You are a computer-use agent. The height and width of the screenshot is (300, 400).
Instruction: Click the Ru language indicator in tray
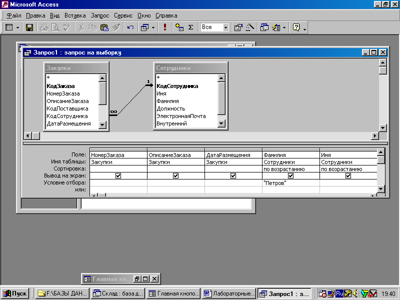[x=339, y=293]
